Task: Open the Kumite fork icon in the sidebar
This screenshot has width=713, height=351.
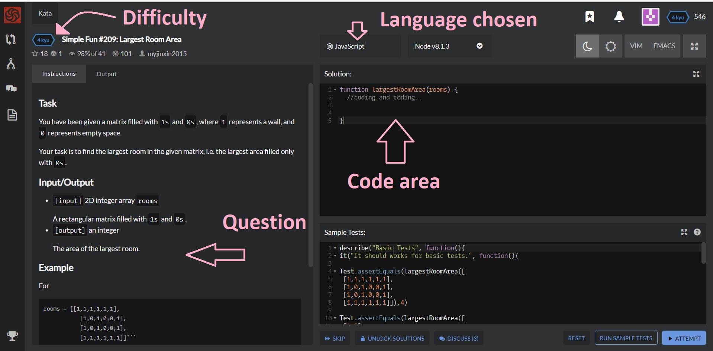Action: point(11,64)
